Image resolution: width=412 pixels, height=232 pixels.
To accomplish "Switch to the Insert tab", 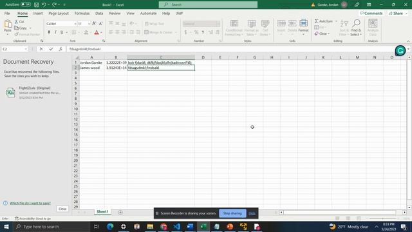I will tap(38, 13).
